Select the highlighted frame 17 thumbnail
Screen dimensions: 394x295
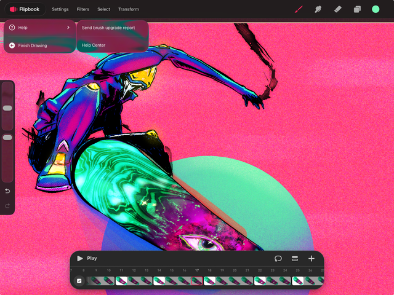[x=197, y=281]
